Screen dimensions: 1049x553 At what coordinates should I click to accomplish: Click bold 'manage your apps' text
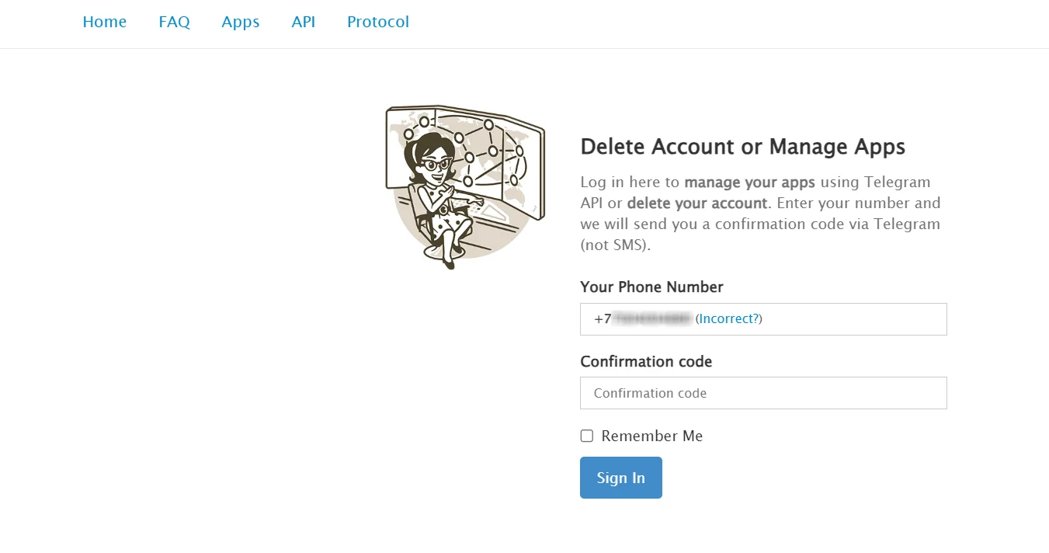click(749, 183)
